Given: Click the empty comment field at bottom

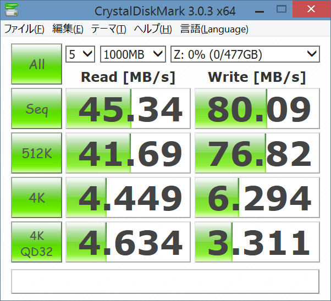Looking at the screenshot, I should [x=165, y=281].
